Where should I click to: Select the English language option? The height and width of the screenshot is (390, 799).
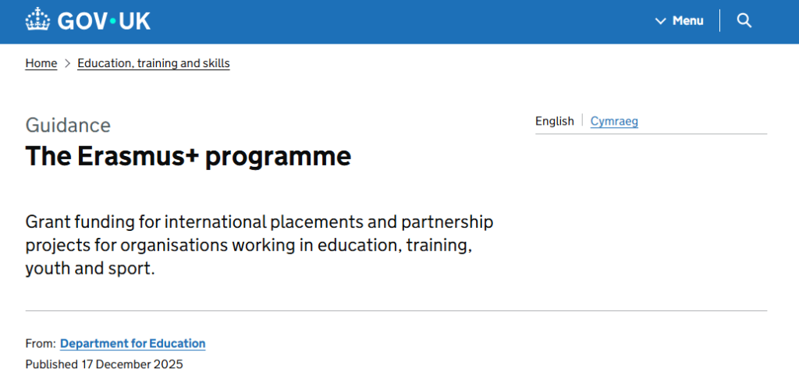pos(554,121)
